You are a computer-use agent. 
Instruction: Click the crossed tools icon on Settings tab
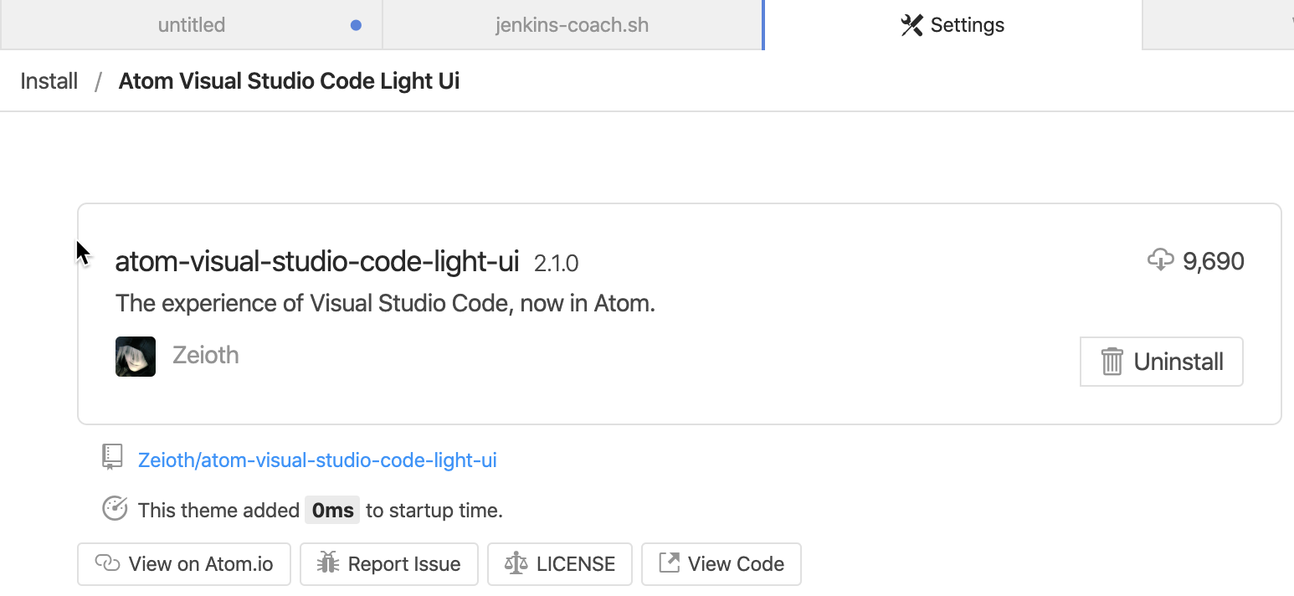click(x=911, y=25)
